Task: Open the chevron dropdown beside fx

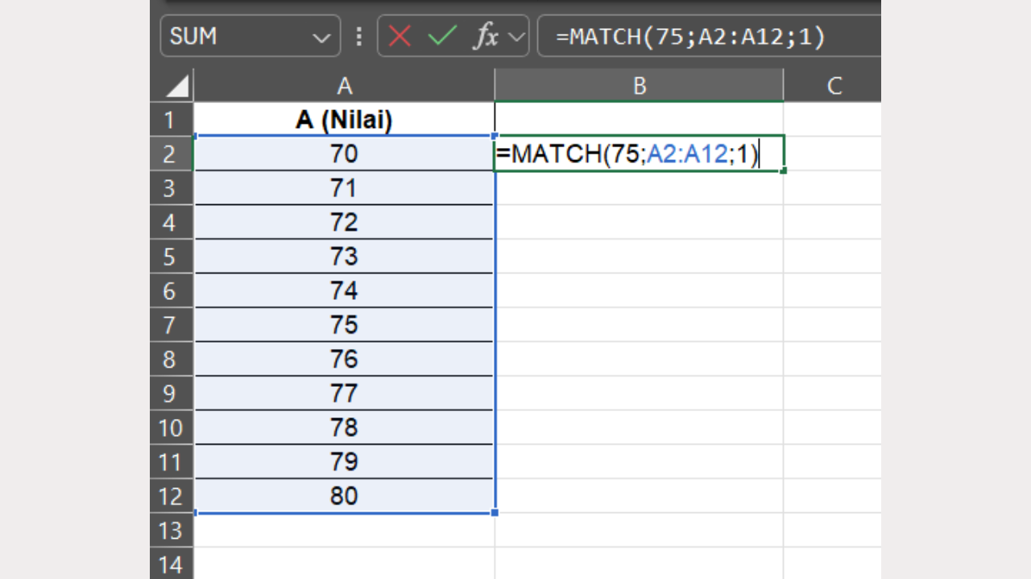Action: point(515,37)
